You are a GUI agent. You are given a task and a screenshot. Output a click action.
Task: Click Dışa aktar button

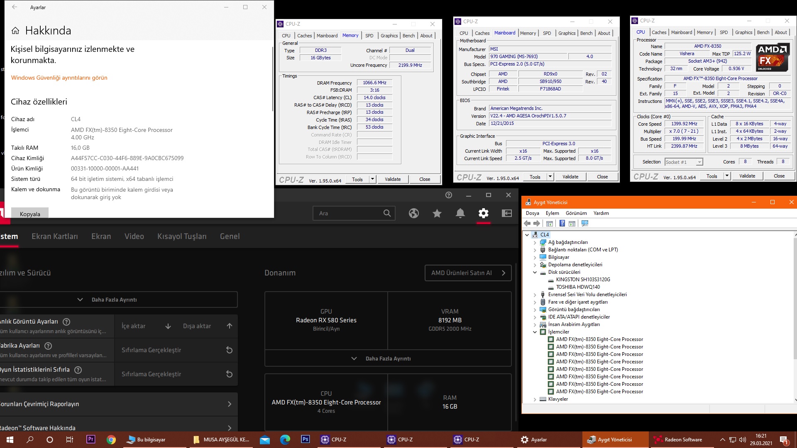coord(208,326)
